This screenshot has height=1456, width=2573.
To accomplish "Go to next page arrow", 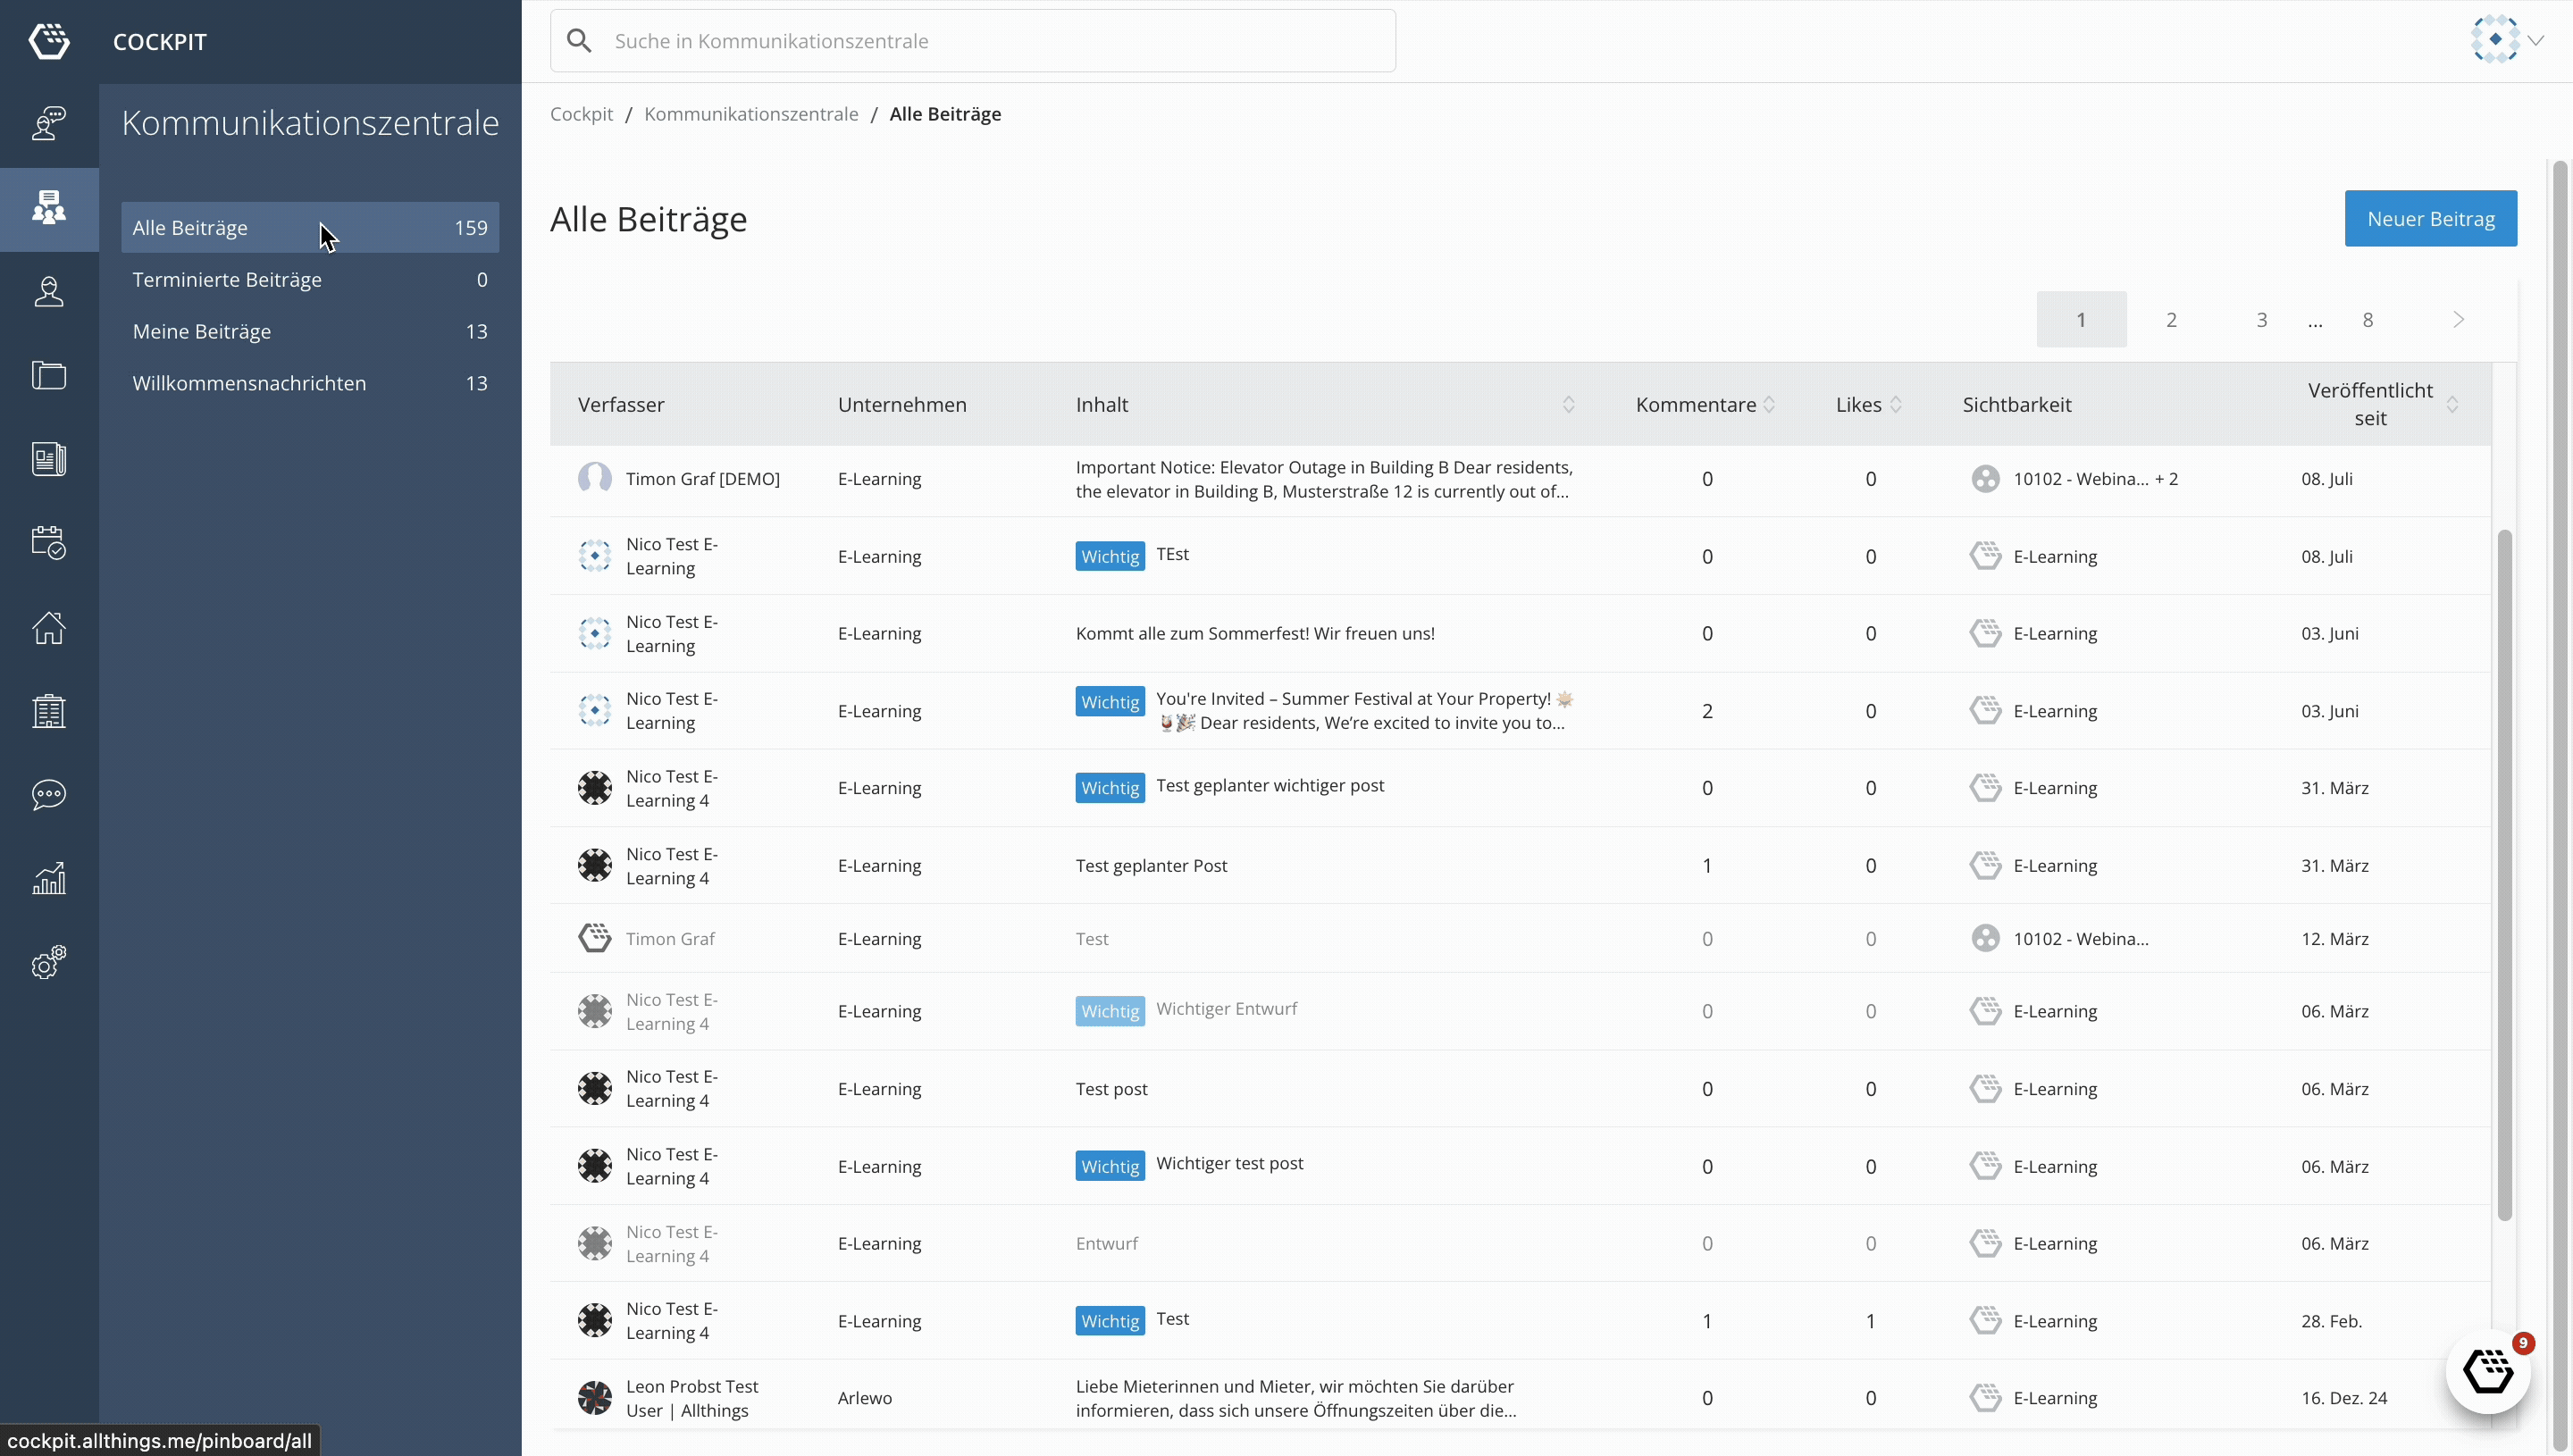I will click(x=2458, y=320).
